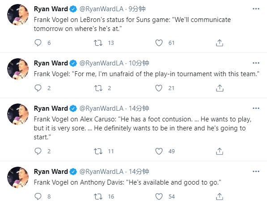This screenshot has height=203, width=267.
Task: Open the 9分钟 timestamp link
Action: click(137, 9)
